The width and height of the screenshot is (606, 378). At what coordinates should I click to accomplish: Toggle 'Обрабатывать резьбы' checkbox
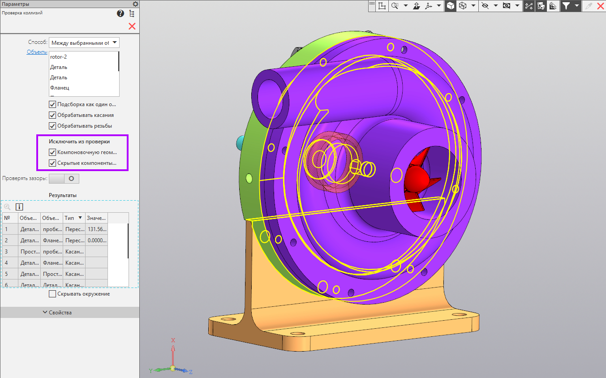[x=52, y=126]
